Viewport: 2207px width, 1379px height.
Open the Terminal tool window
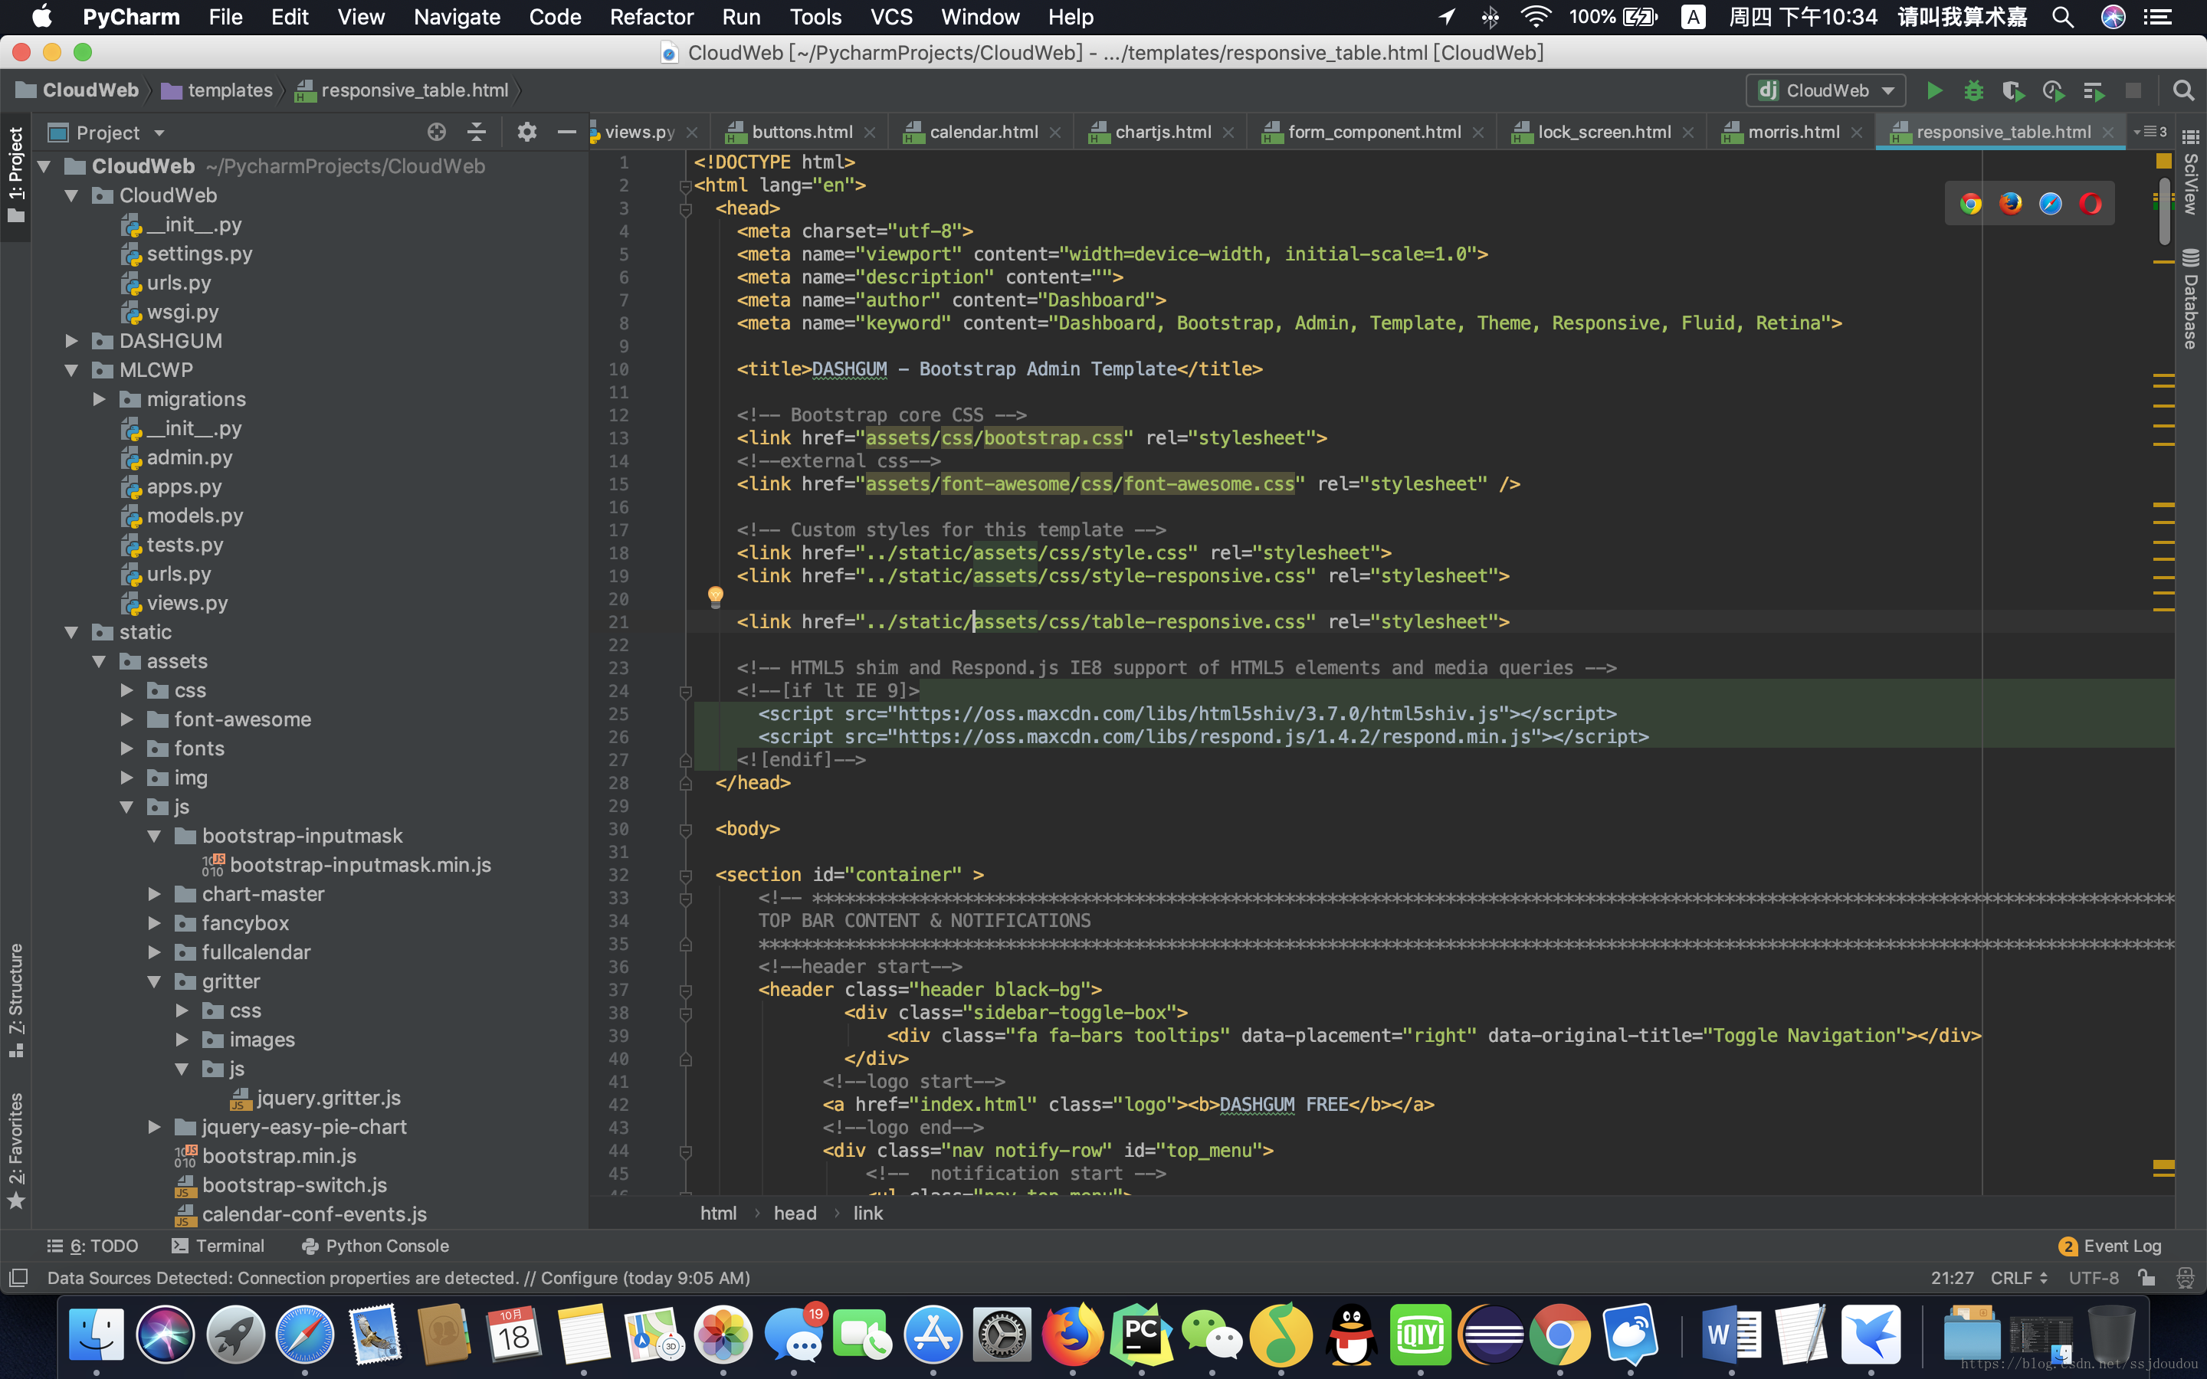click(x=218, y=1246)
